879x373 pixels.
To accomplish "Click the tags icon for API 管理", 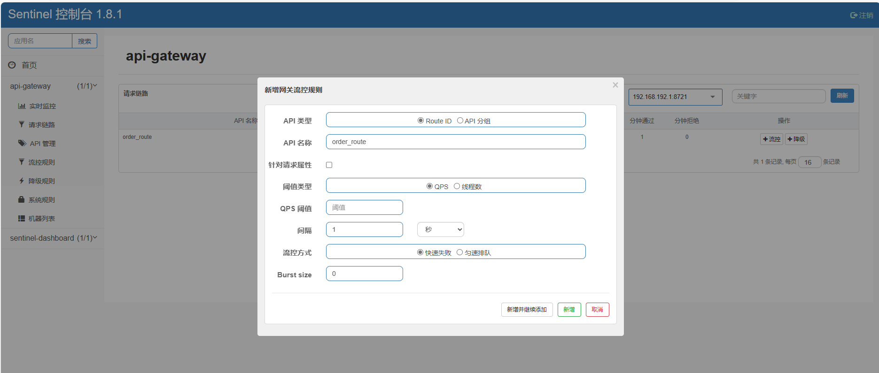I will coord(22,143).
